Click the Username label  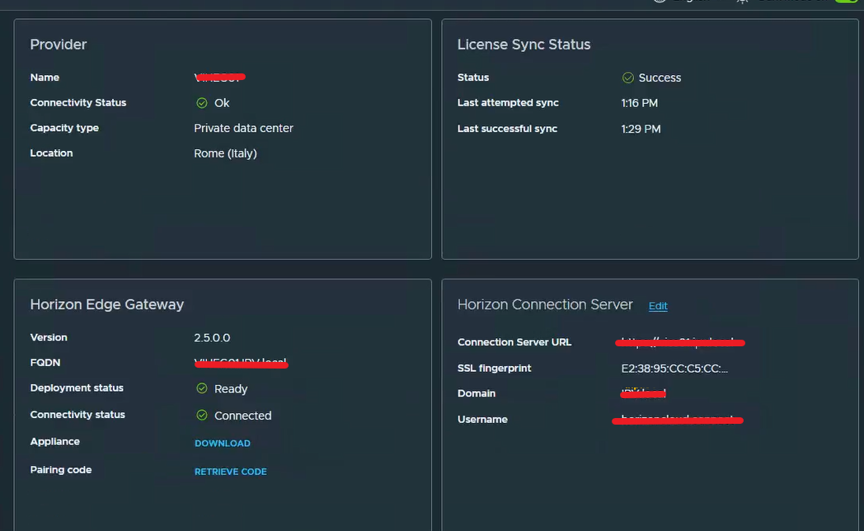pos(482,420)
